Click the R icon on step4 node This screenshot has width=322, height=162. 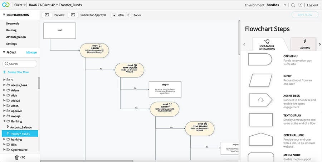tap(135, 66)
